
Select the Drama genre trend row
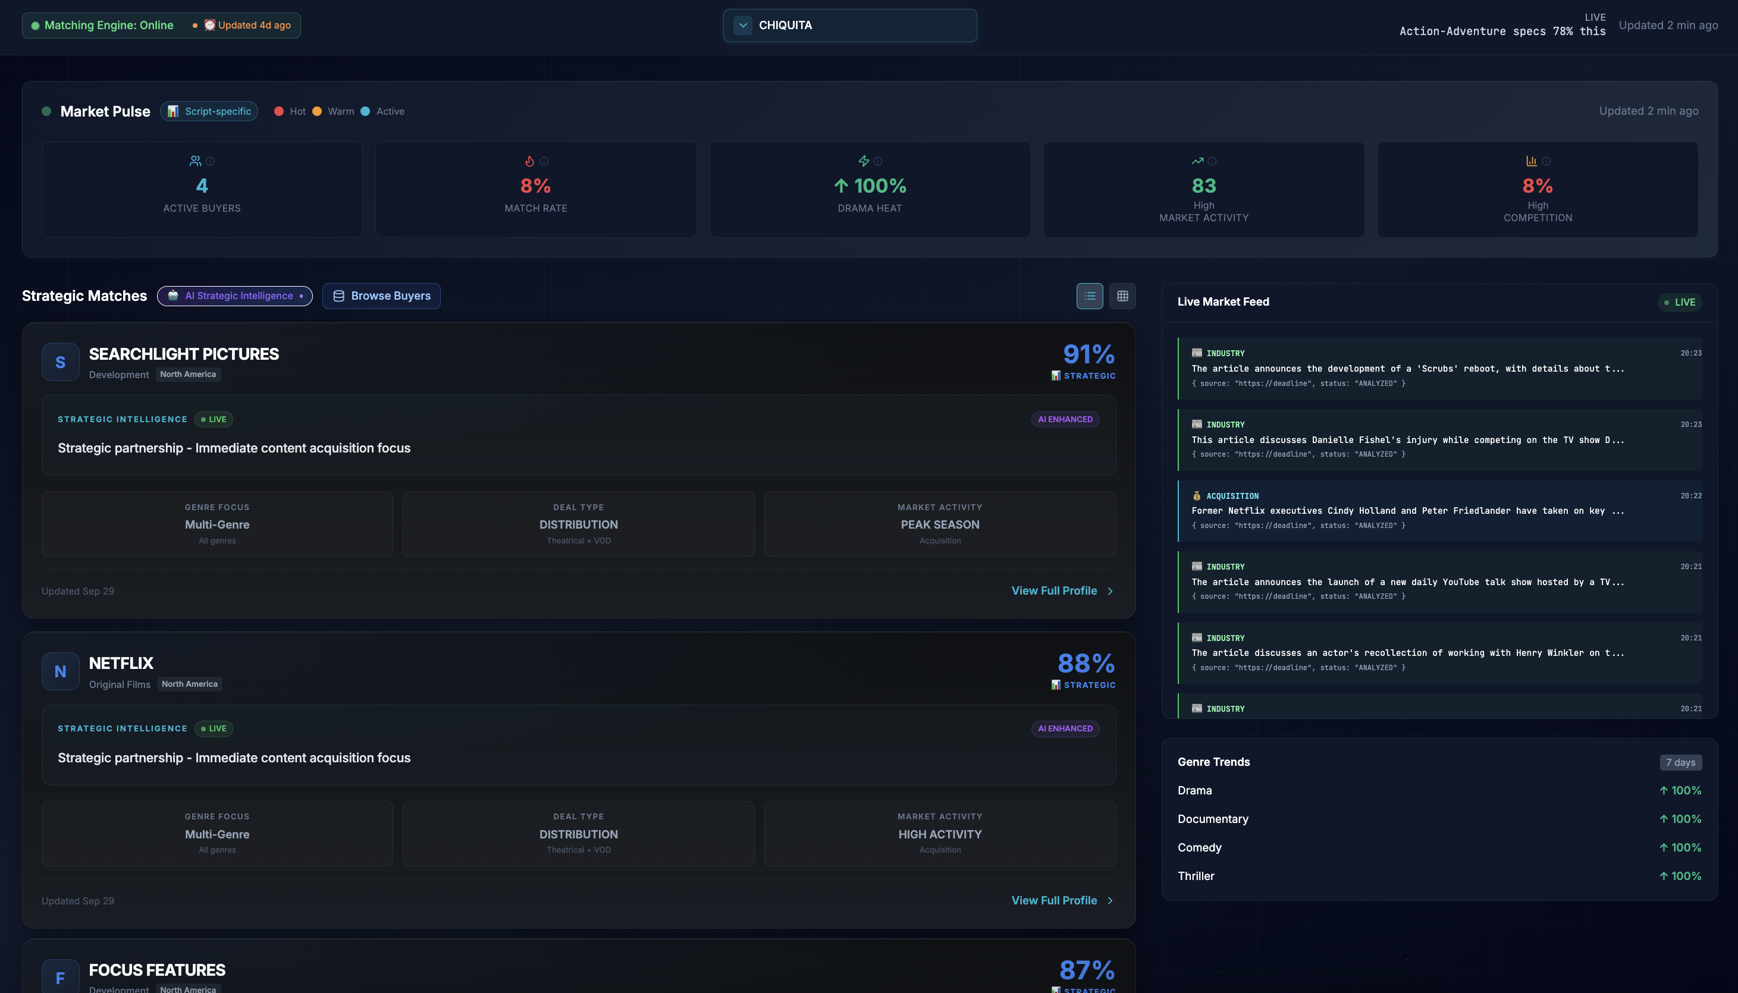[x=1439, y=791]
